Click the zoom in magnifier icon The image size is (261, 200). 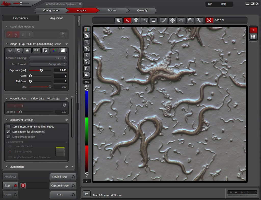pyautogui.click(x=199, y=20)
